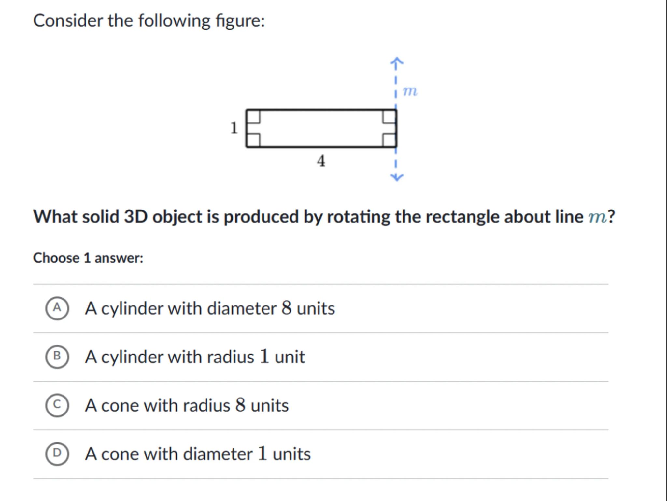This screenshot has height=501, width=667.
Task: Click the bottom-left right-angle marker of rectangle
Action: (x=254, y=140)
